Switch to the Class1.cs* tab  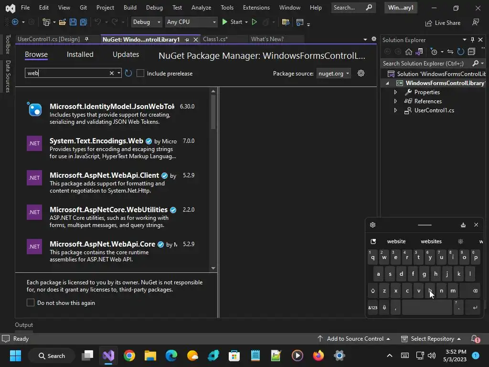215,39
